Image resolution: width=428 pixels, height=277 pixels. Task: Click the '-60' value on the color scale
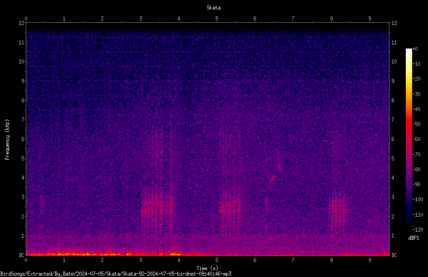point(416,139)
